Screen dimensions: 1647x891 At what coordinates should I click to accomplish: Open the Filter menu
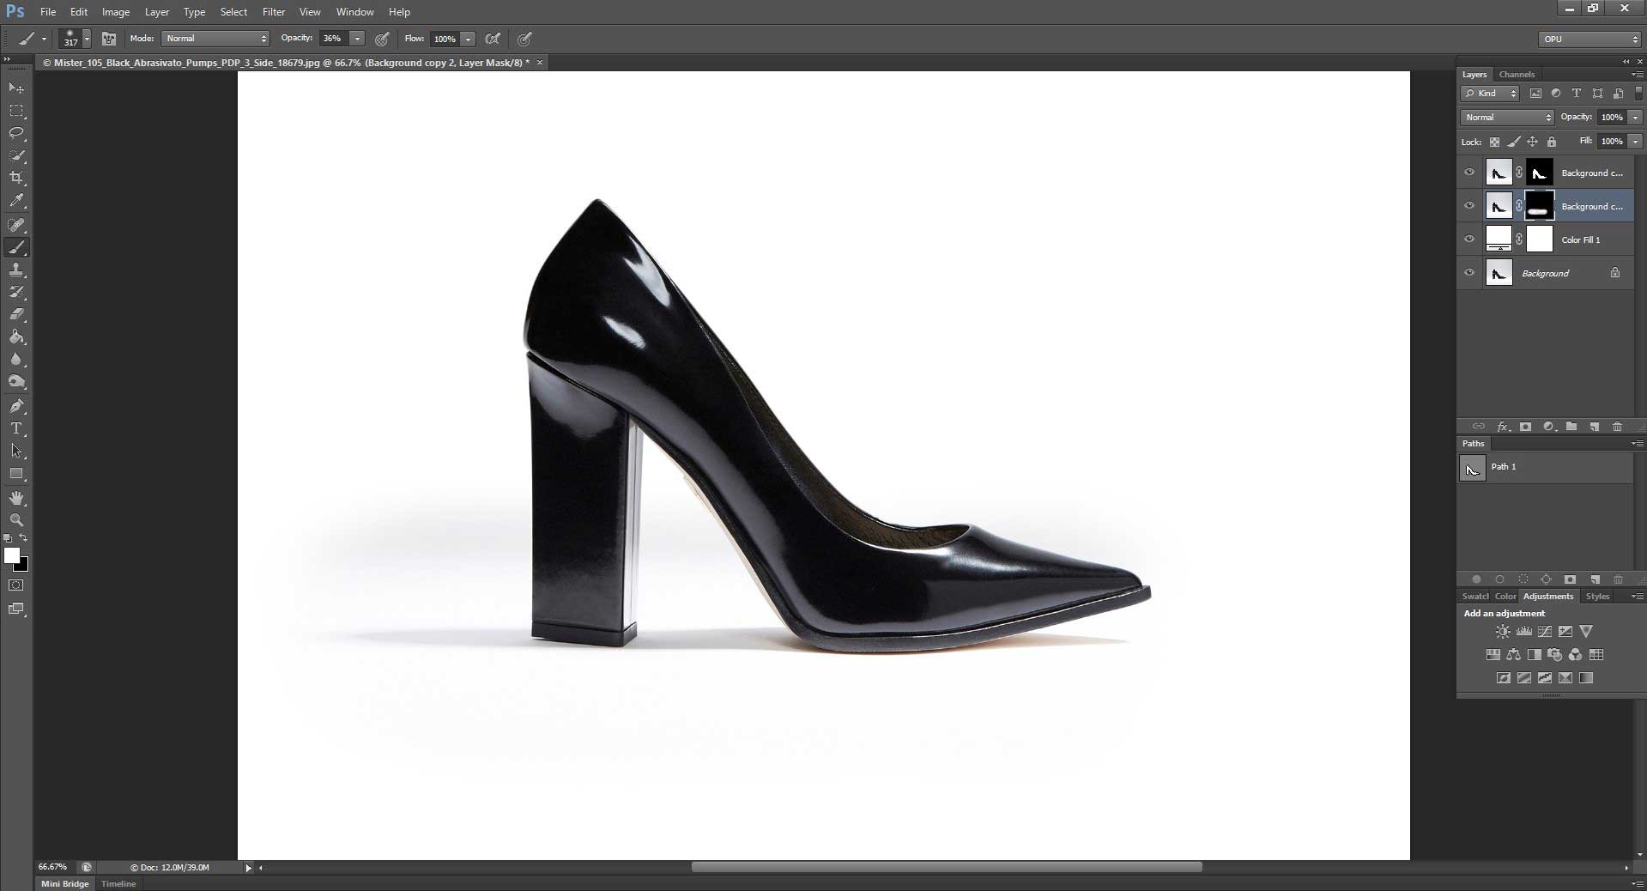(273, 12)
